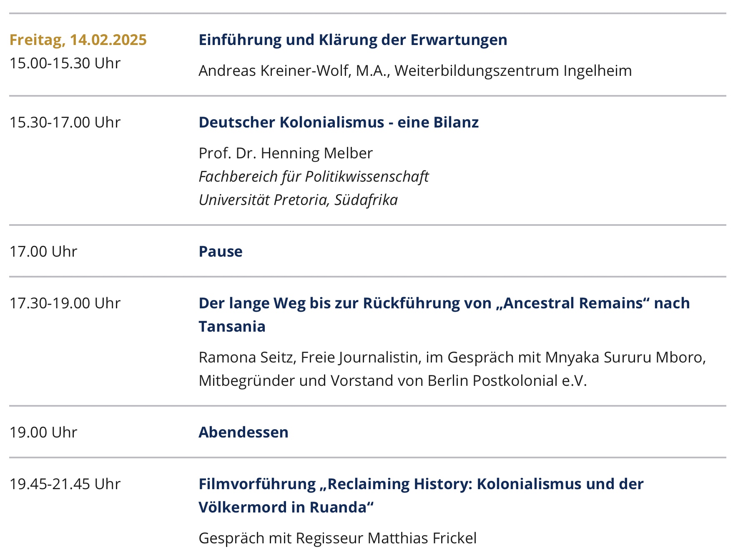Open the session Einführung und Klärung der Erwartungen
This screenshot has width=733, height=555.
tap(353, 40)
